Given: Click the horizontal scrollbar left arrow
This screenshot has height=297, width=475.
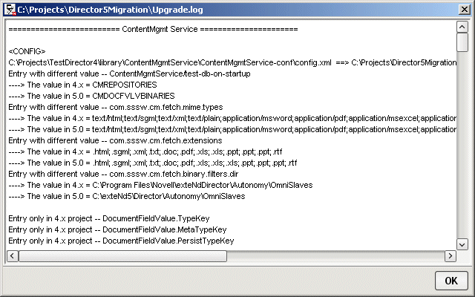Looking at the screenshot, I should tap(11, 256).
